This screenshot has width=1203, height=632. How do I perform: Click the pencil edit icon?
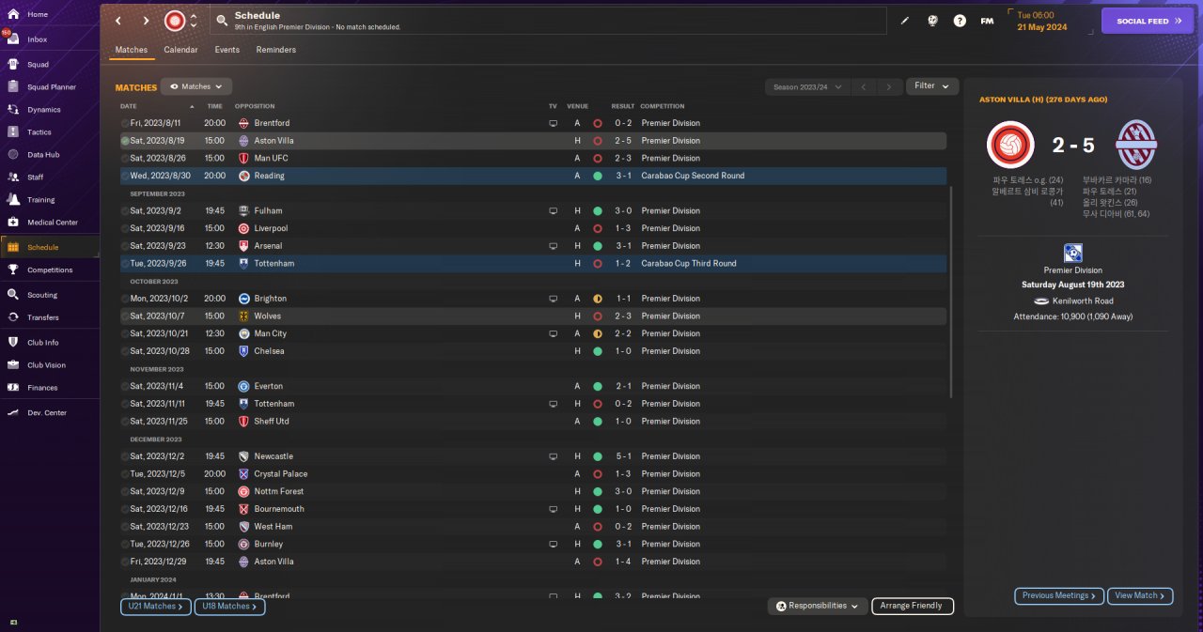(x=905, y=21)
